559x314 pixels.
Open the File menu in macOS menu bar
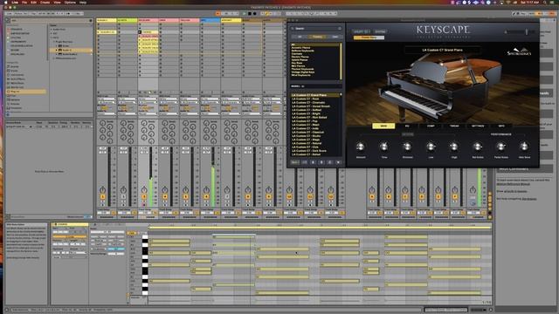24,2
